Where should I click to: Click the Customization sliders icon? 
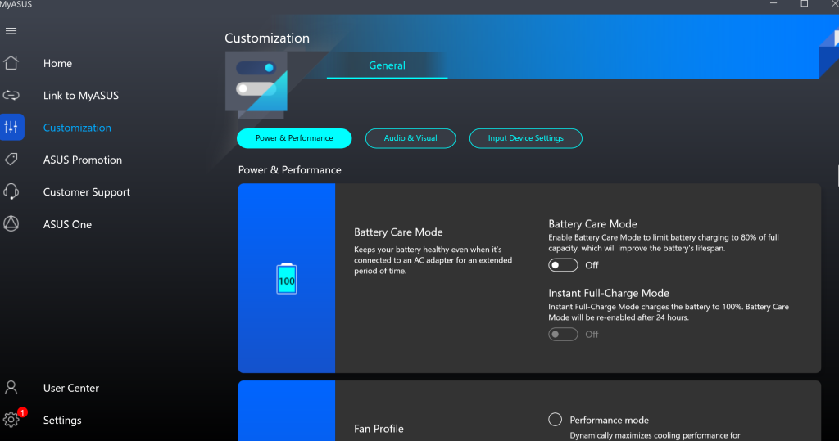[x=11, y=128]
